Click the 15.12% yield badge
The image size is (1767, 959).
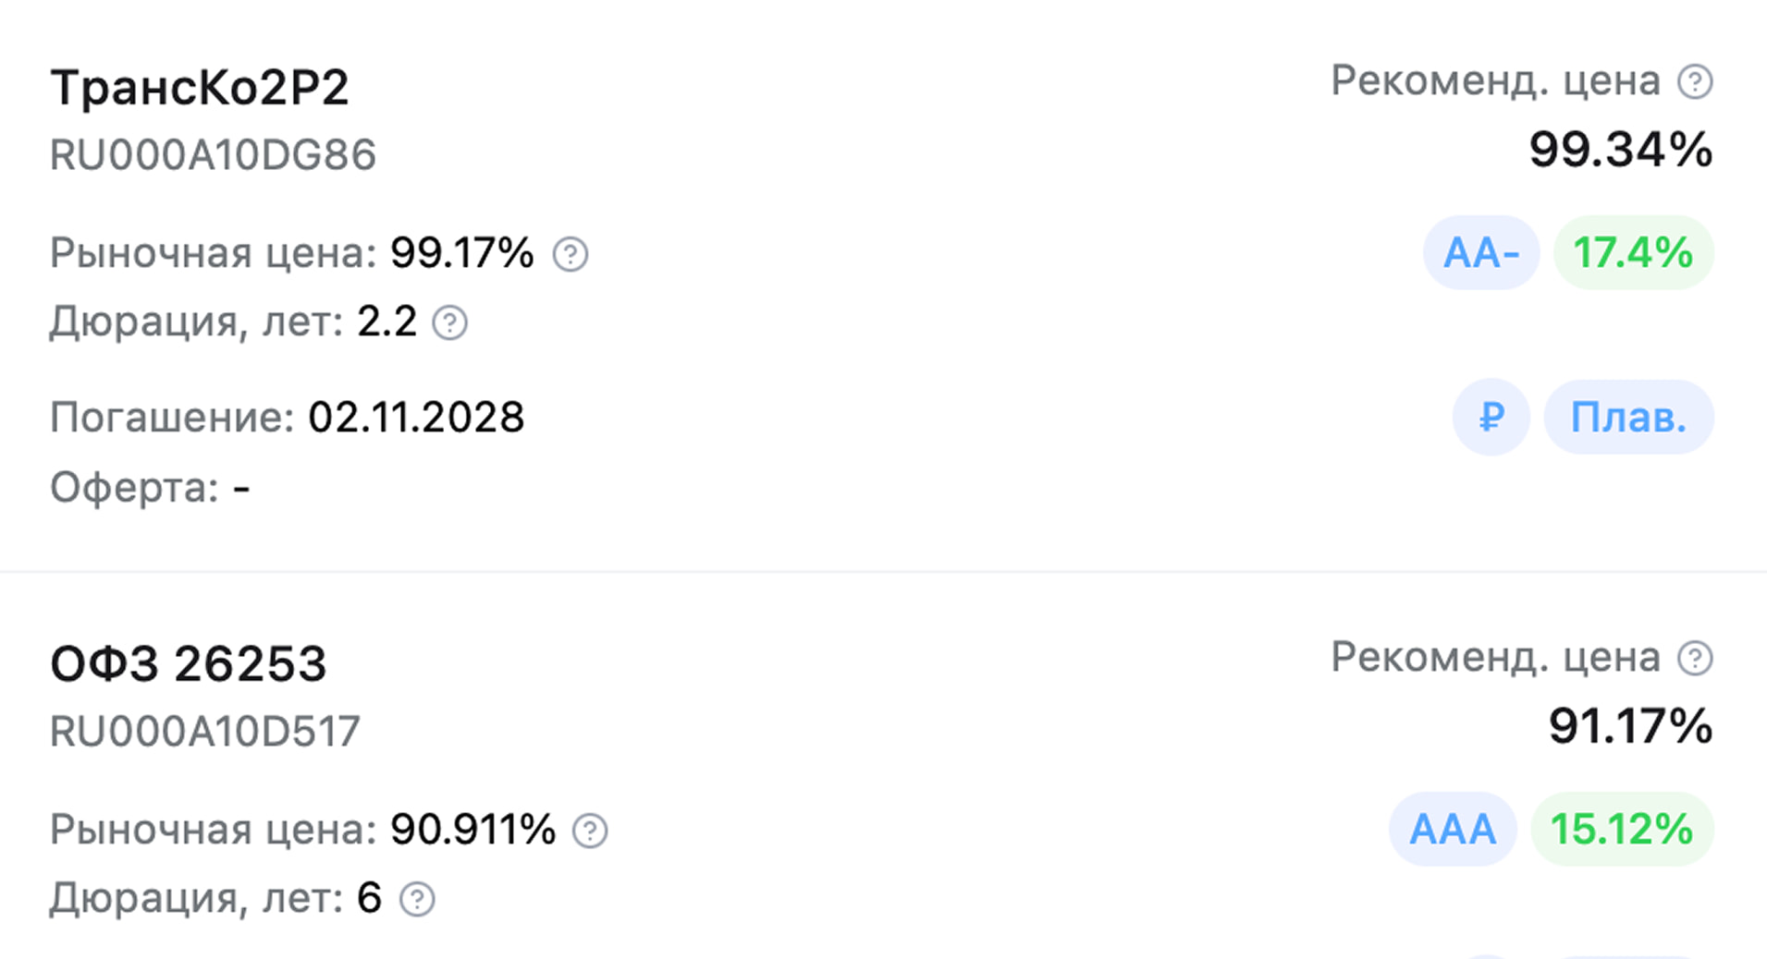pos(1621,830)
